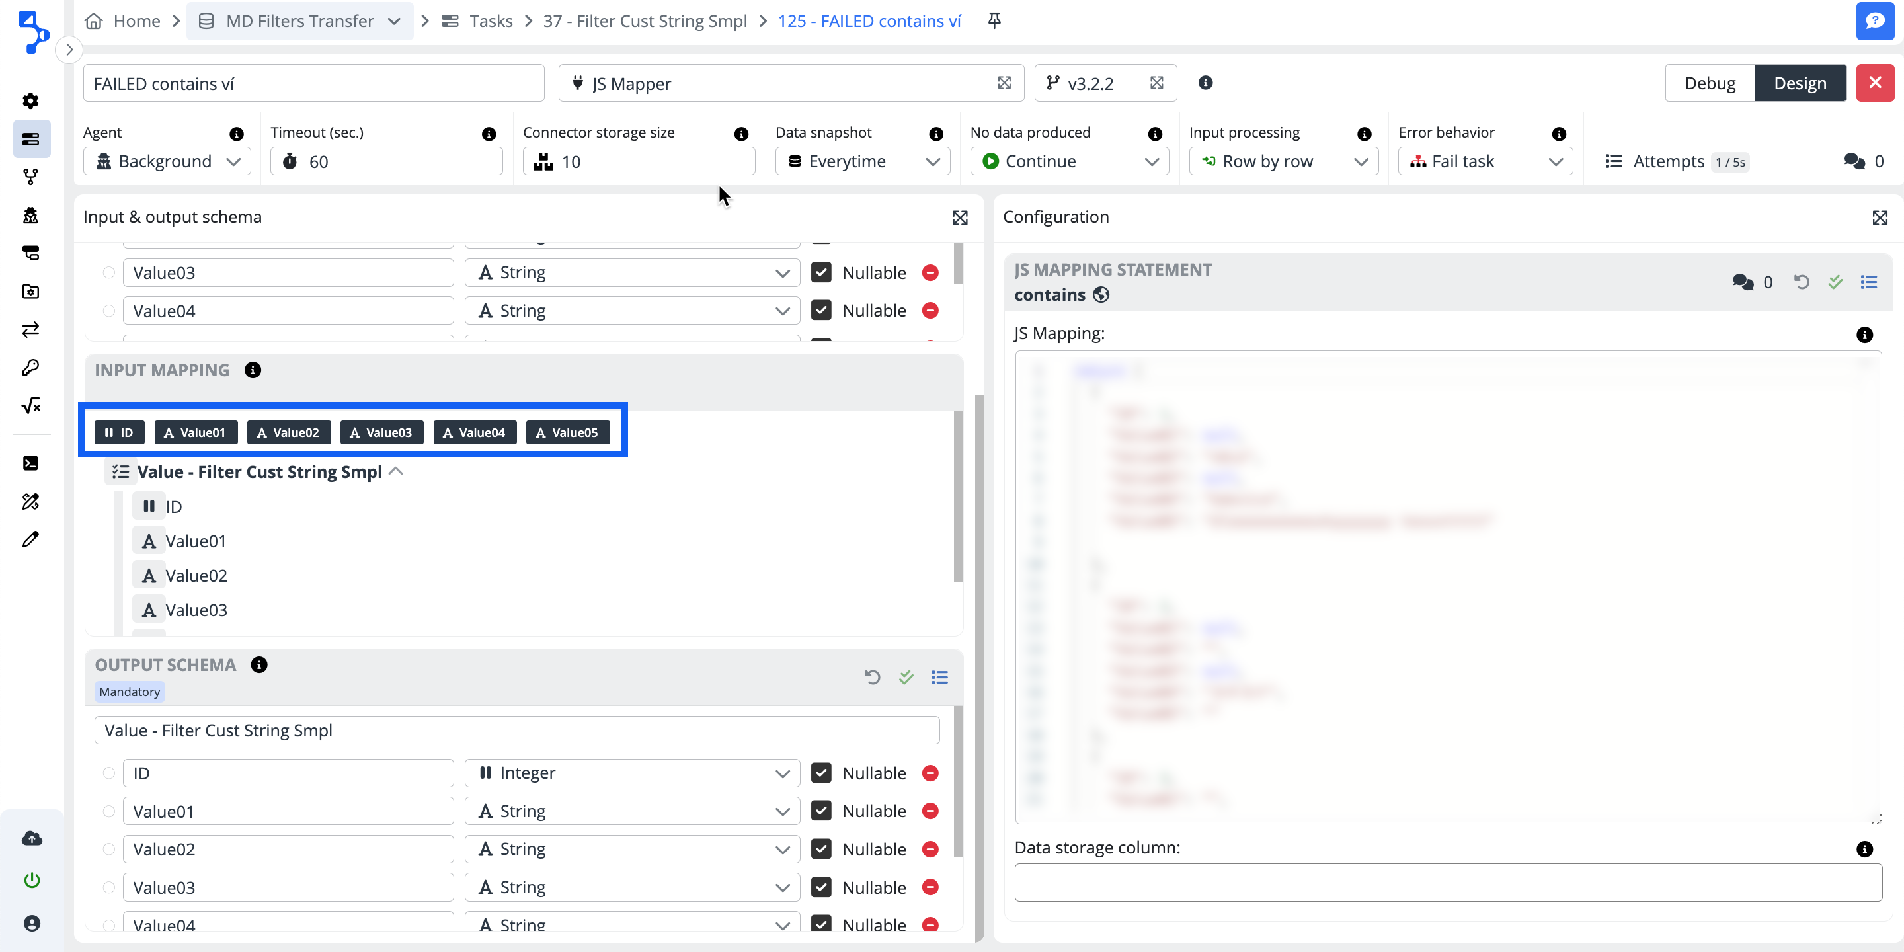The width and height of the screenshot is (1904, 952).
Task: Click the cloud upload icon in sidebar
Action: (32, 838)
